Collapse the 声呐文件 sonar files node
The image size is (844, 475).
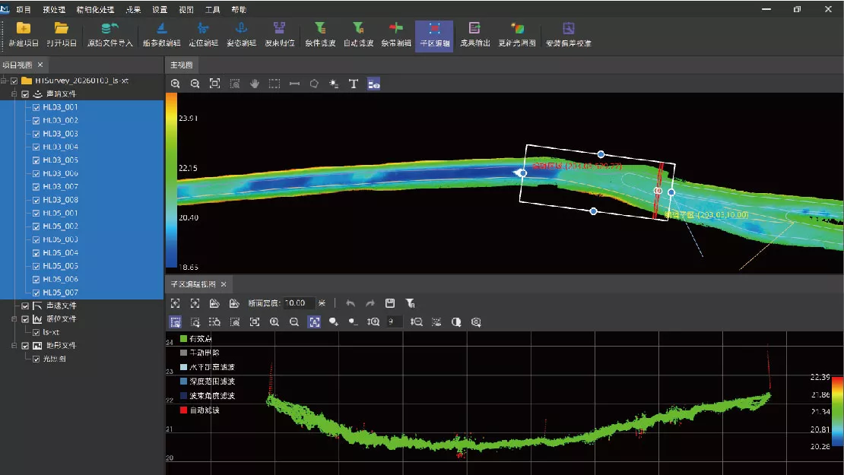[x=14, y=94]
